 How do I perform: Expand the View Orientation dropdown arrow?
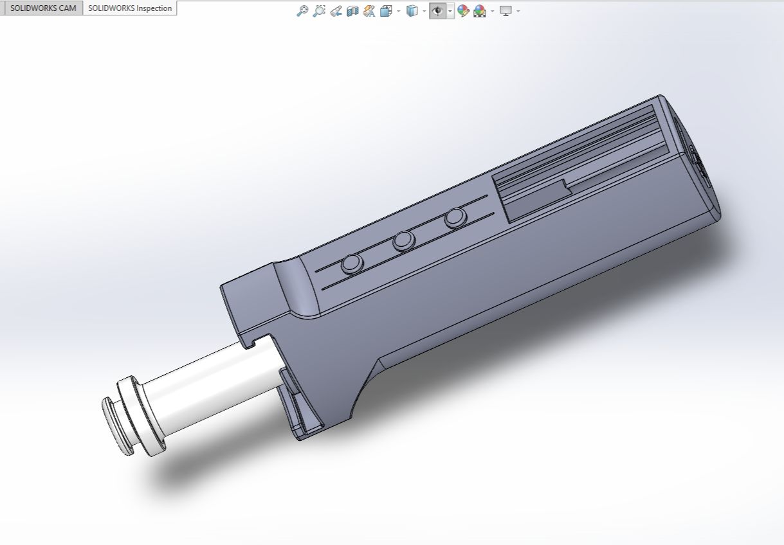pyautogui.click(x=398, y=11)
